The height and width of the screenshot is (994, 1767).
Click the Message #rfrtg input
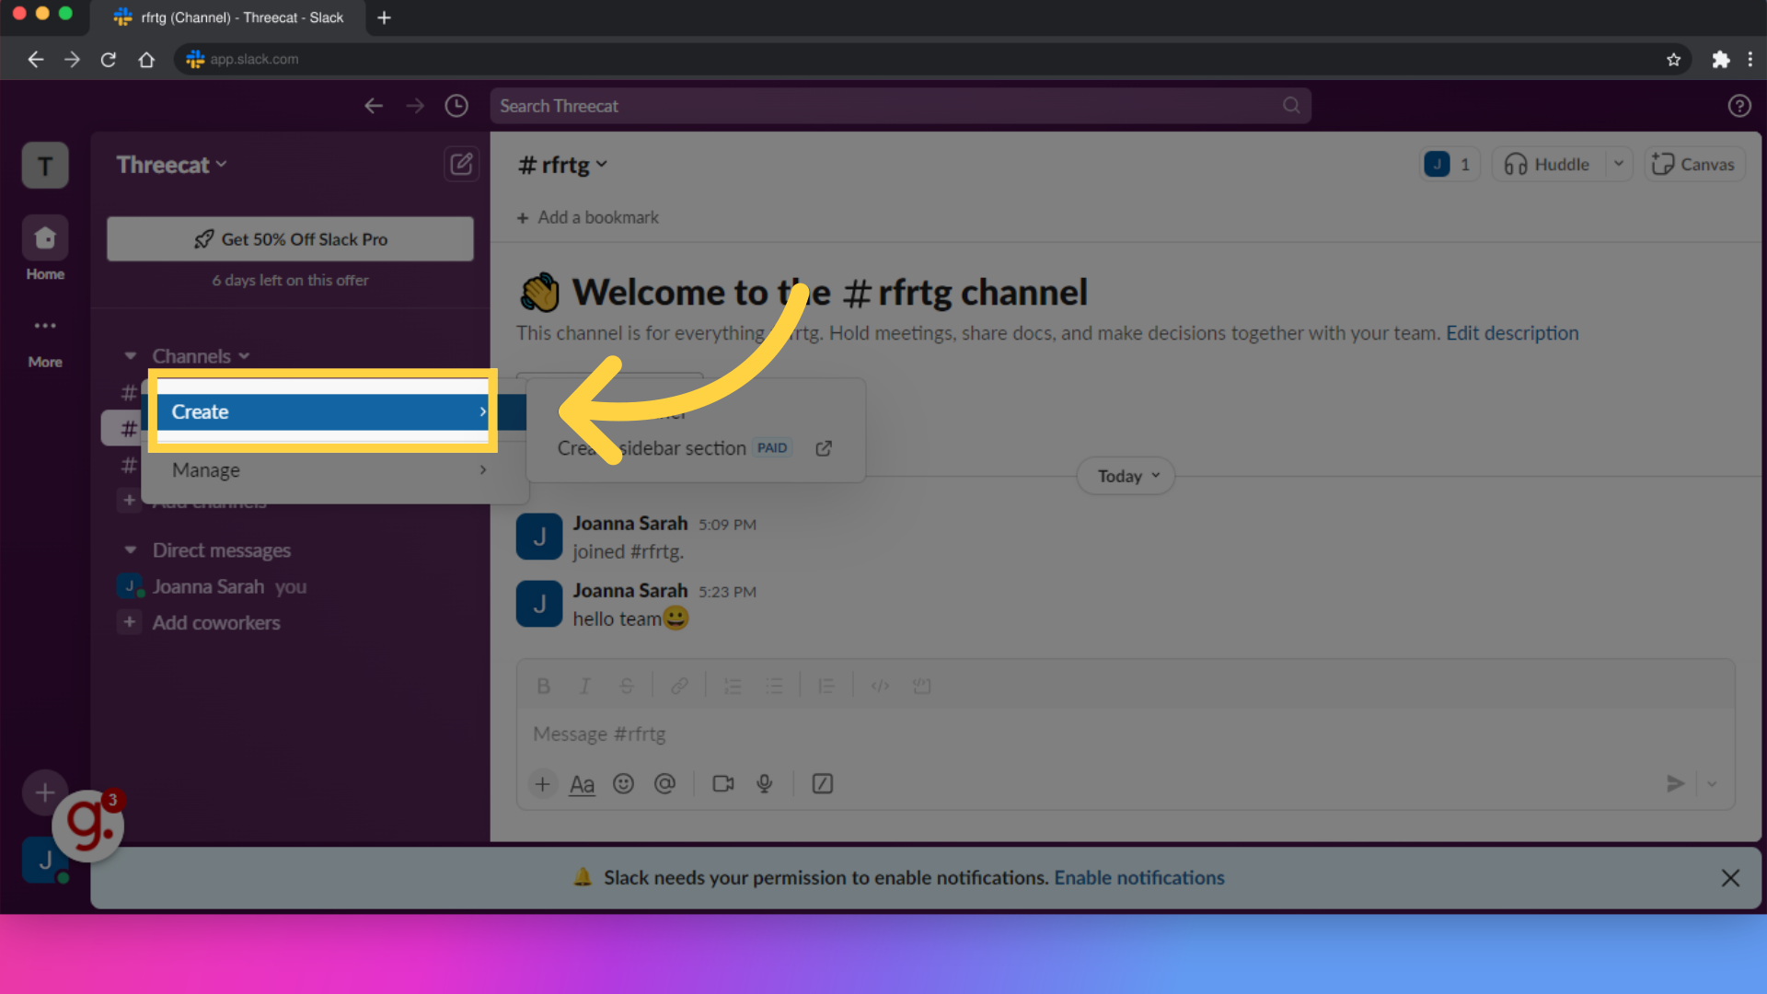tap(1126, 734)
